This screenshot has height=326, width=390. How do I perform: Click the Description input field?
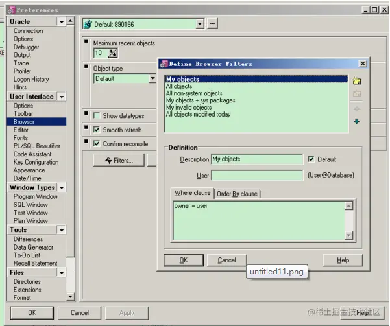tap(257, 159)
